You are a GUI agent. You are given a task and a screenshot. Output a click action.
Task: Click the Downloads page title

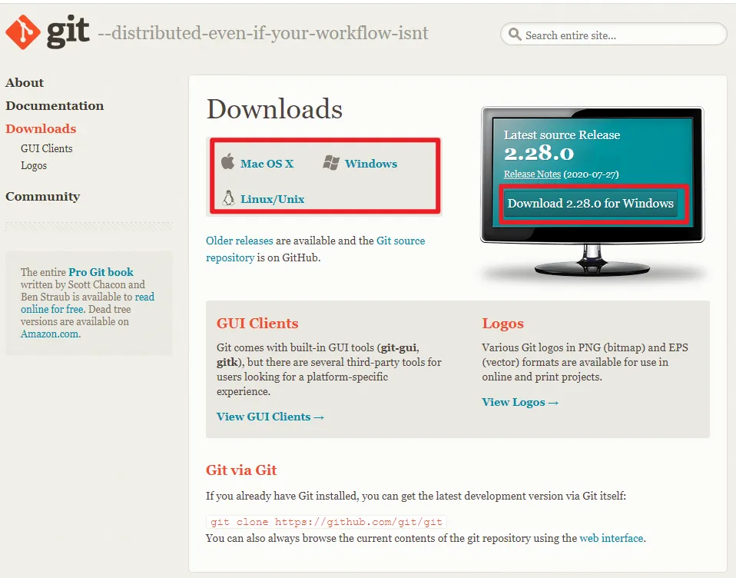point(274,109)
